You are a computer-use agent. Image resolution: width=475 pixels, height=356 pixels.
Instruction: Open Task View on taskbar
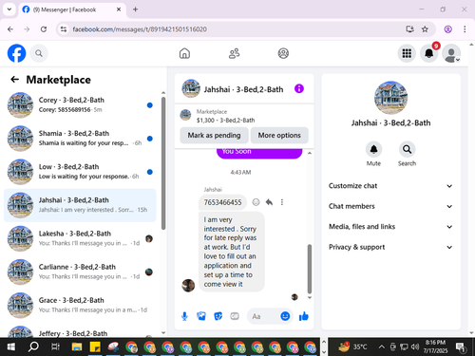tap(55, 347)
